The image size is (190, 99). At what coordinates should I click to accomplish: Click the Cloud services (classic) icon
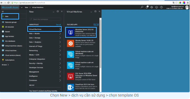point(3,55)
